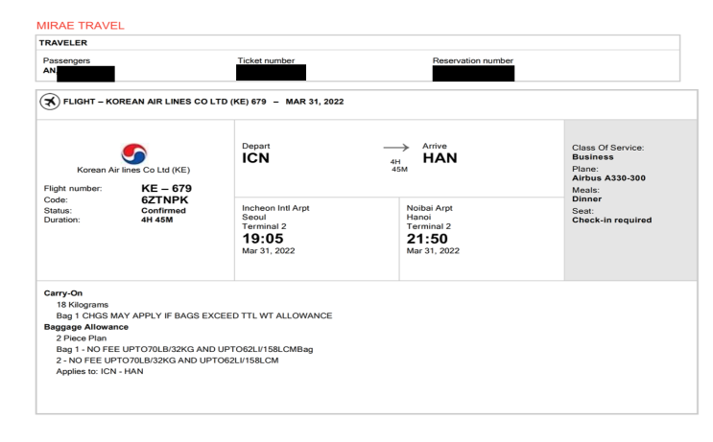Viewport: 713px width, 442px height.
Task: Click the depart-to-arrive arrow icon
Action: pos(396,148)
